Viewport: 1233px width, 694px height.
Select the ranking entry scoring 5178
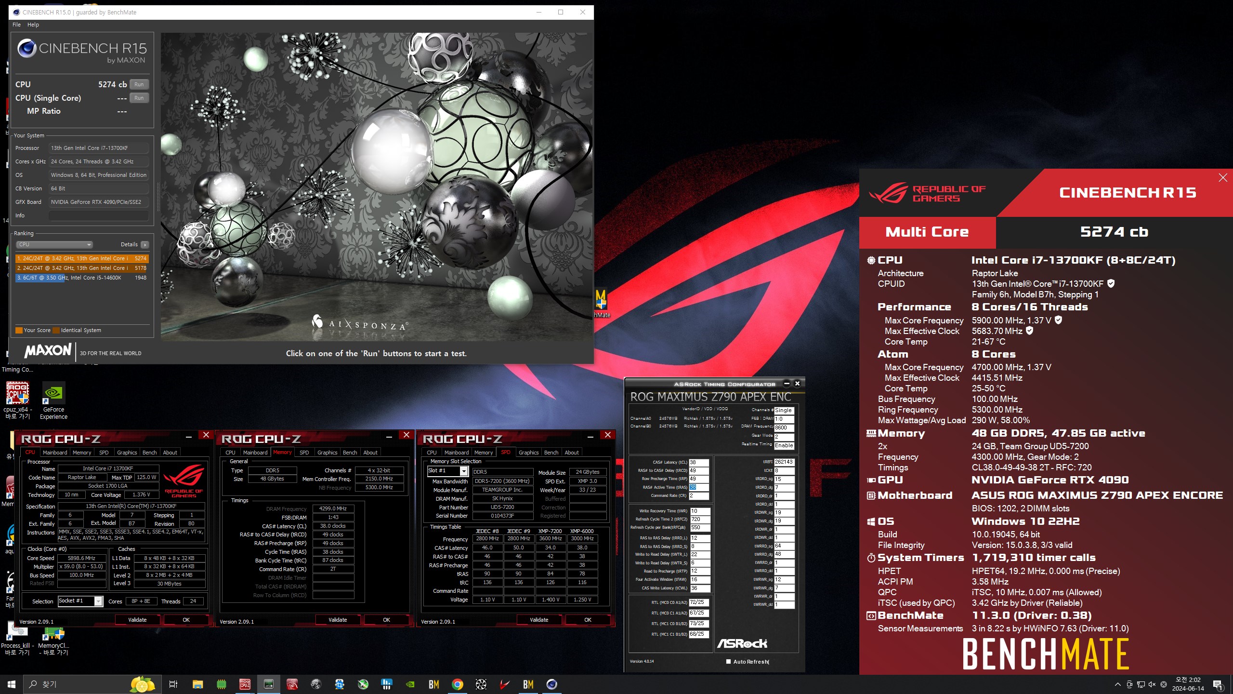(82, 268)
